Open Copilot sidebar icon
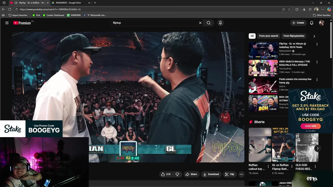333x187 pixels. (329, 9)
